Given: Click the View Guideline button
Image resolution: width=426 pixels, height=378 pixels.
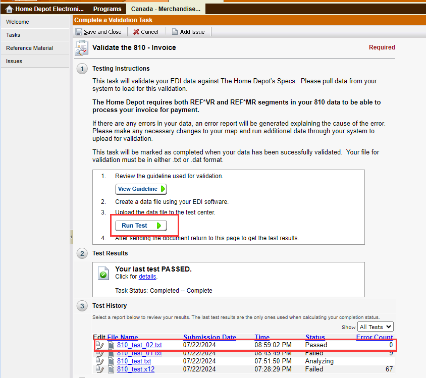Looking at the screenshot, I should 141,189.
